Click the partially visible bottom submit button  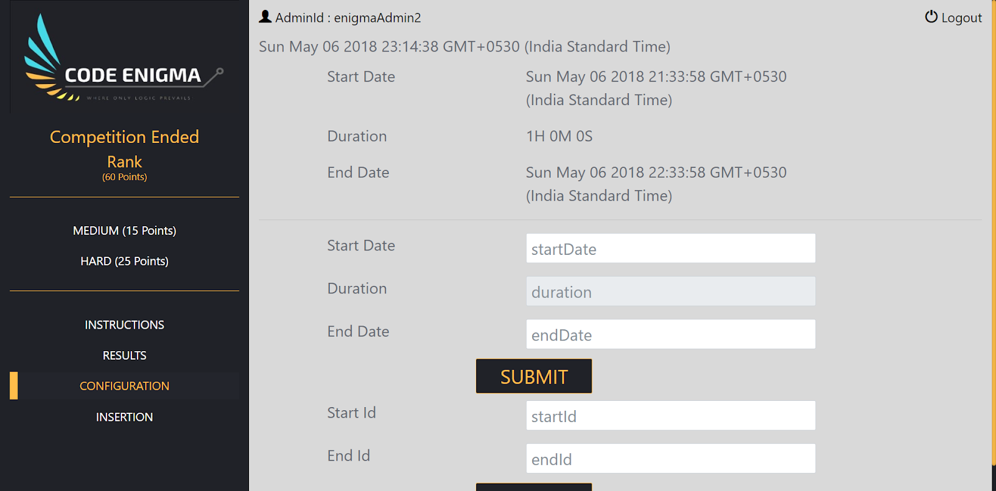click(x=533, y=487)
